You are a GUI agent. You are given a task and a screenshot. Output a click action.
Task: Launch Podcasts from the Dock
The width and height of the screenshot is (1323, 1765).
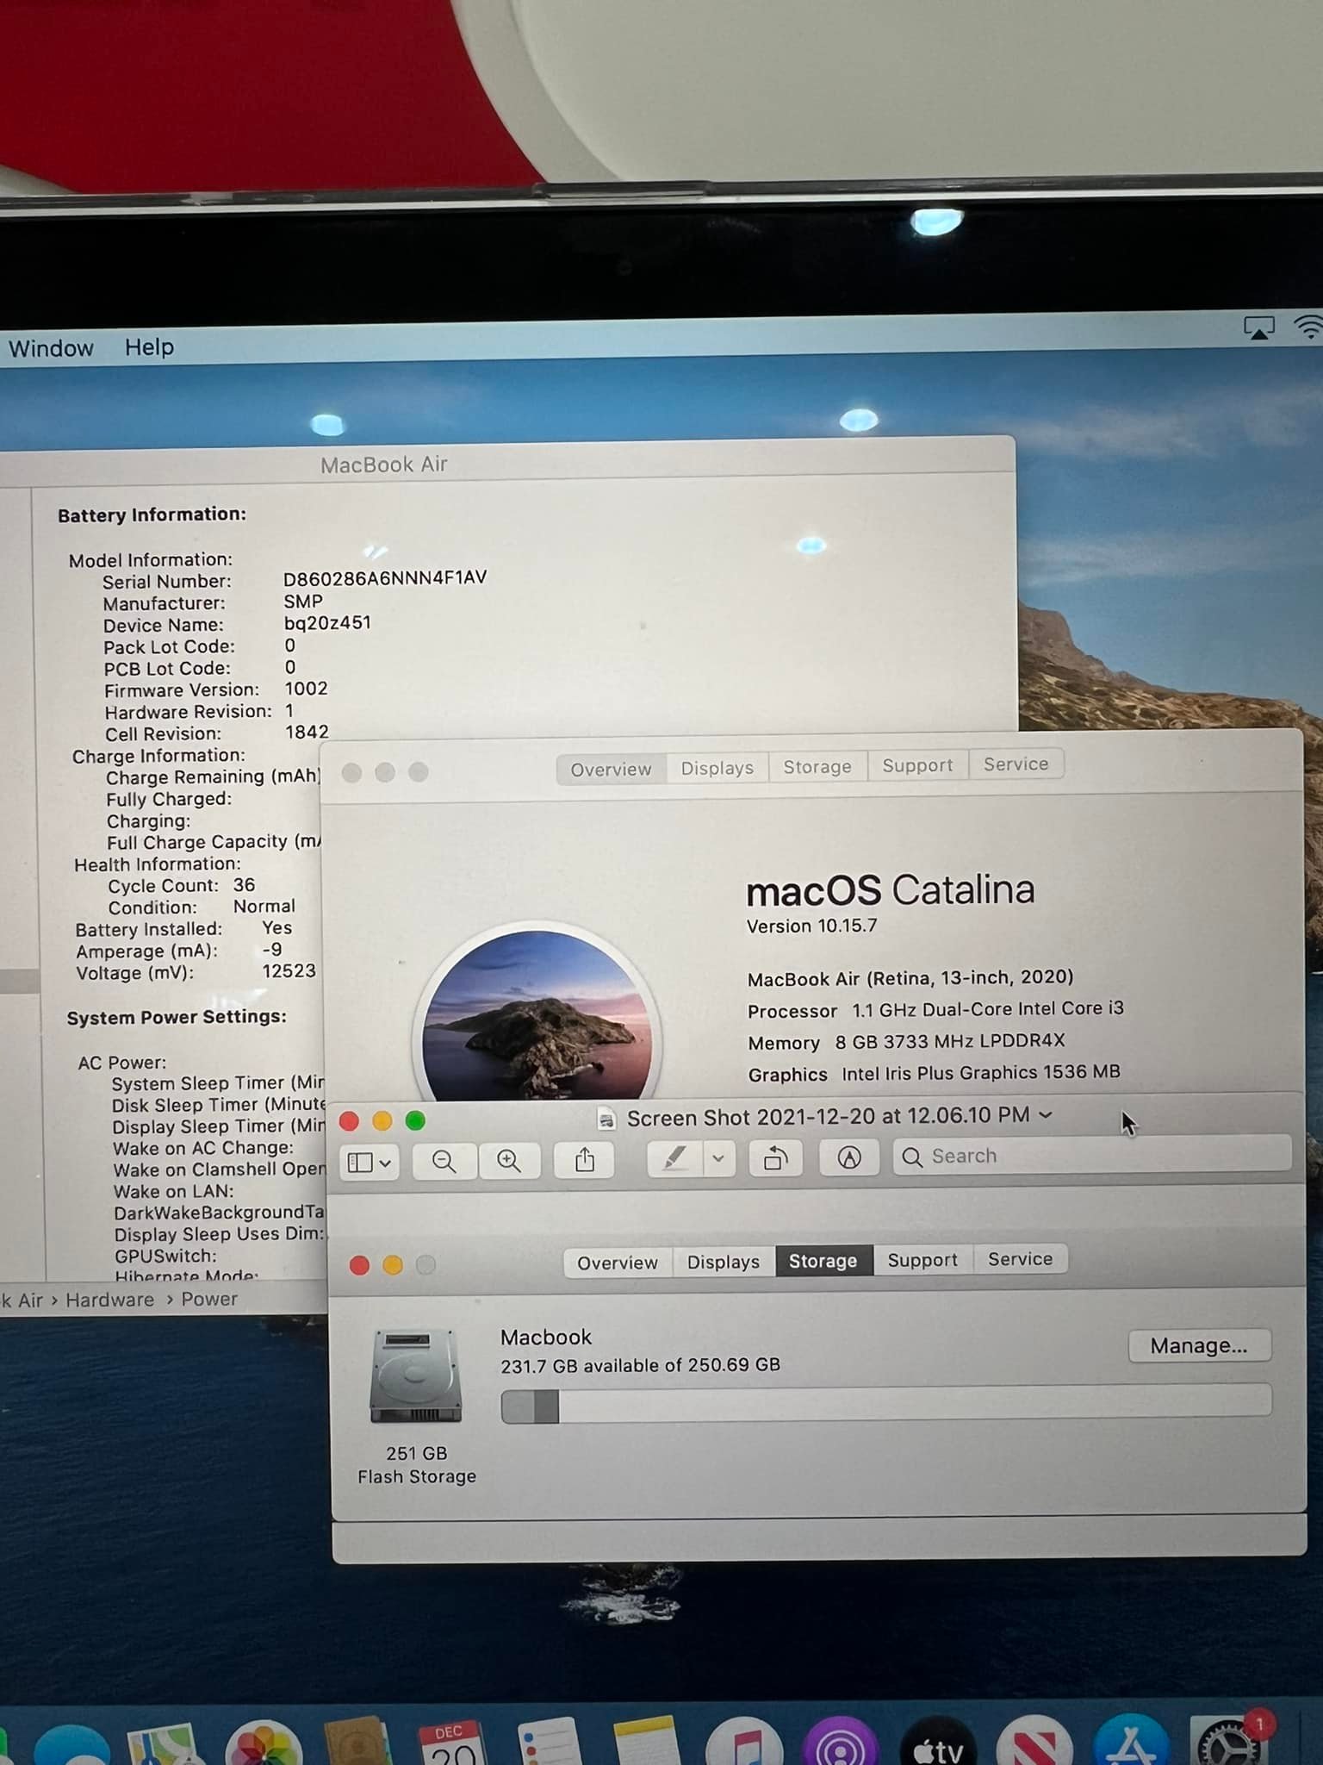coord(840,1747)
